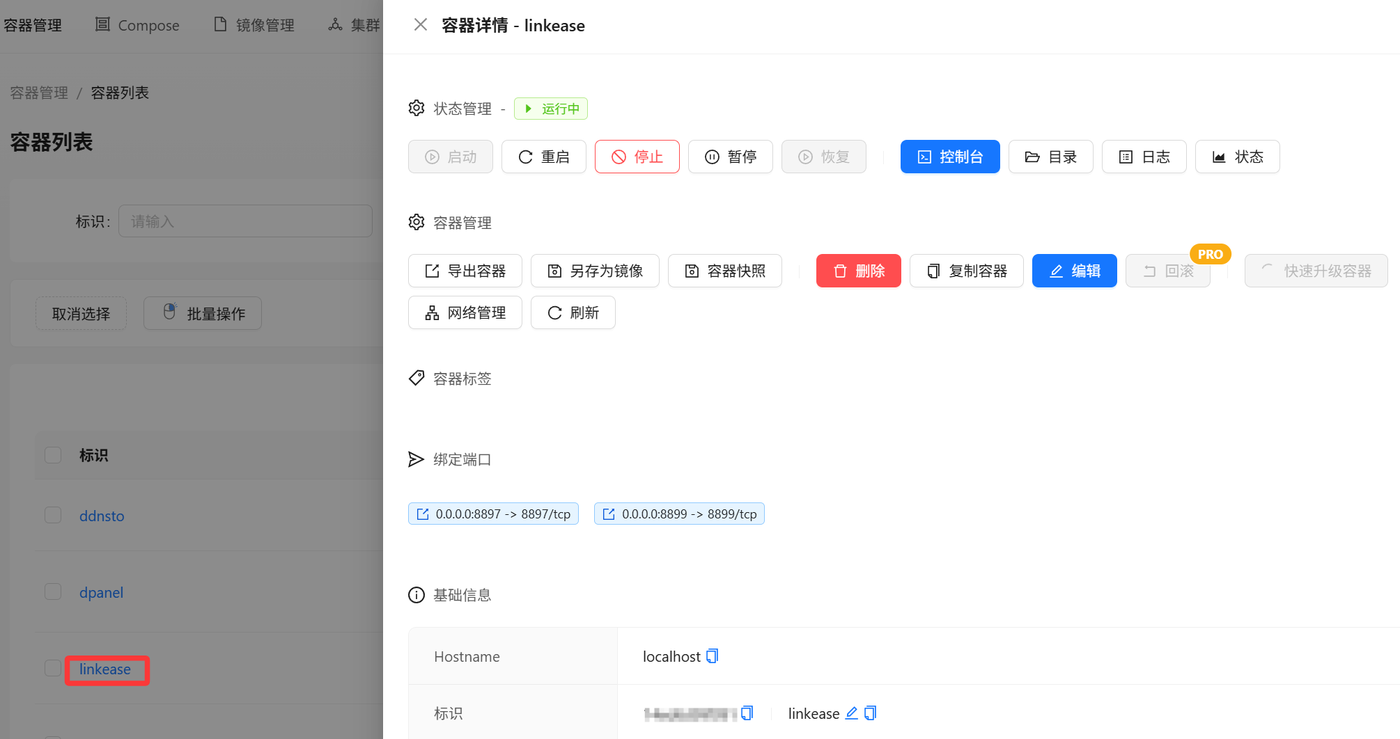Copy the blurred container ID
This screenshot has width=1400, height=739.
[747, 713]
